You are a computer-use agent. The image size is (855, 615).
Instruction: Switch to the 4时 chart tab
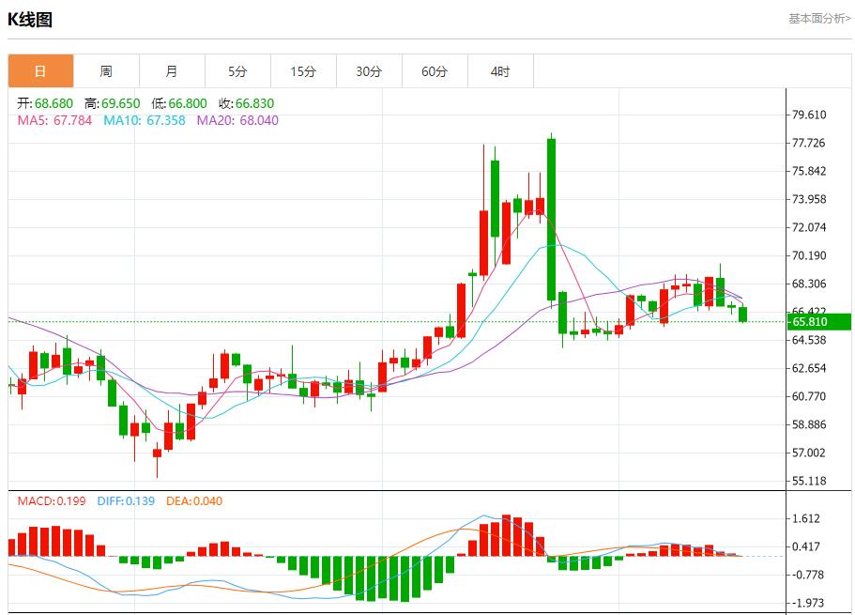(500, 71)
